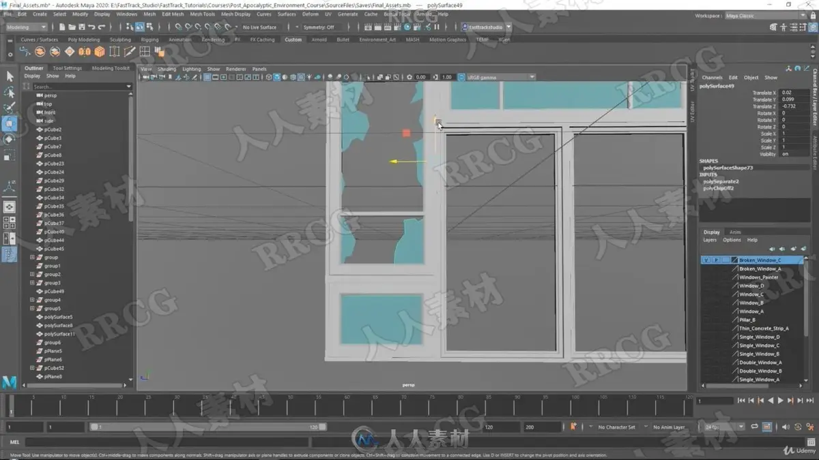Click the Translate X value field
Viewport: 819px width, 460px height.
796,93
